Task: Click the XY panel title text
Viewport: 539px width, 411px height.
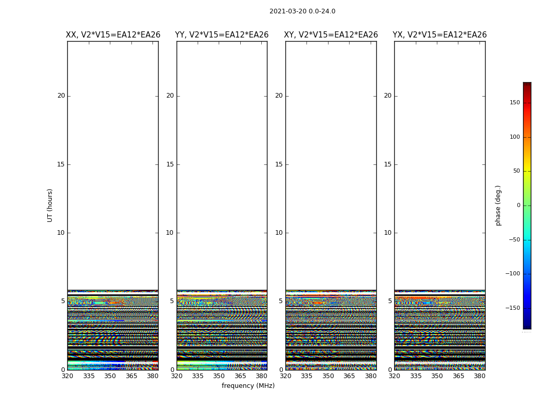Action: click(331, 35)
